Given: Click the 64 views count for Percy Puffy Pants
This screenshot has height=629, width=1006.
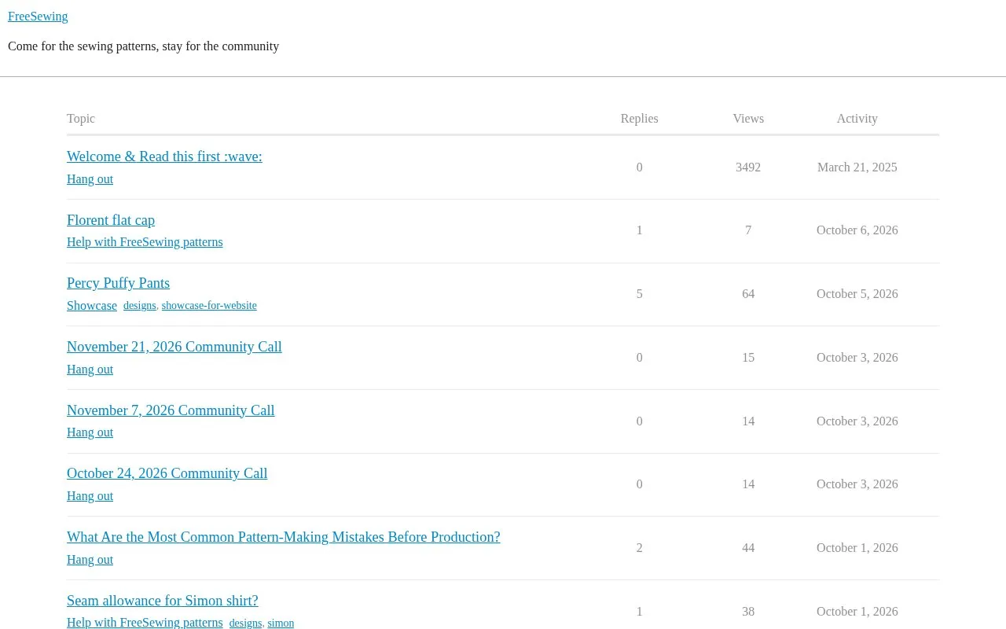Looking at the screenshot, I should pyautogui.click(x=748, y=294).
